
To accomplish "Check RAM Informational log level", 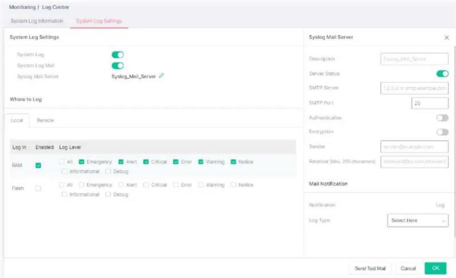I will [x=64, y=171].
